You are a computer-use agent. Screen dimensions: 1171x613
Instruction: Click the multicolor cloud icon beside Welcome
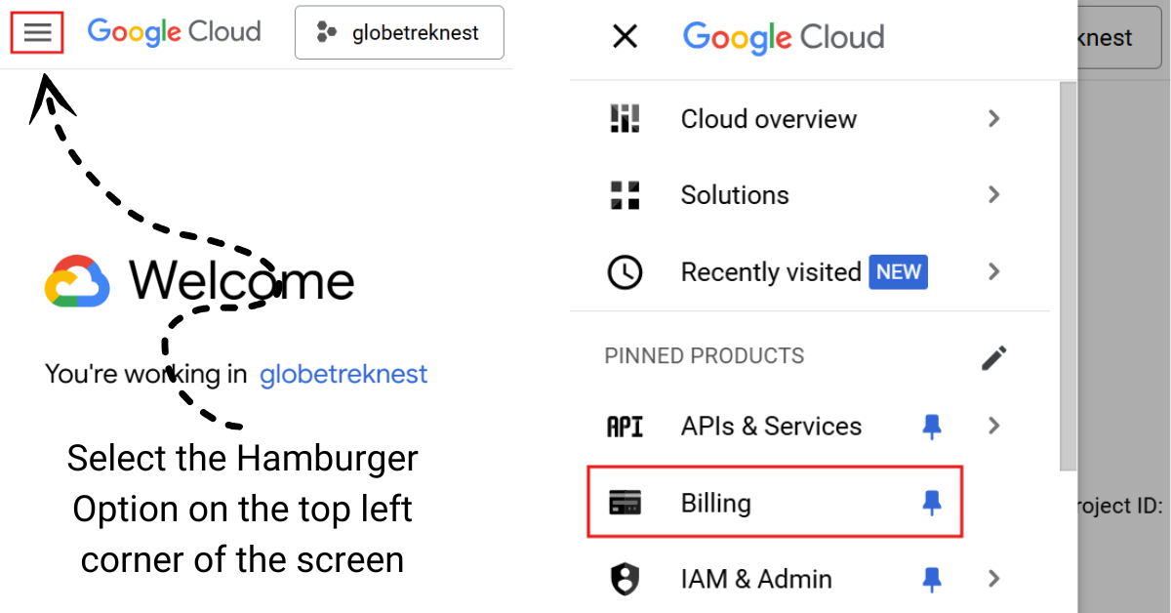pos(77,282)
